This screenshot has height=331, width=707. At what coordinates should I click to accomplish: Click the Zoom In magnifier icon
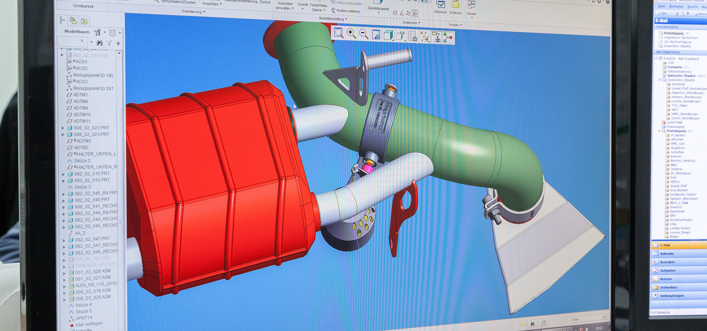pos(351,34)
